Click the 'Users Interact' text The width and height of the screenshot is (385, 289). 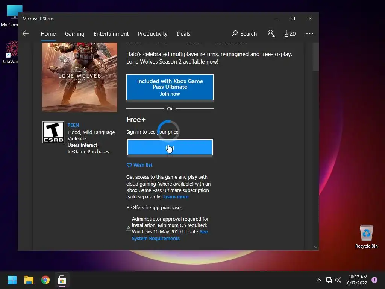[82, 145]
